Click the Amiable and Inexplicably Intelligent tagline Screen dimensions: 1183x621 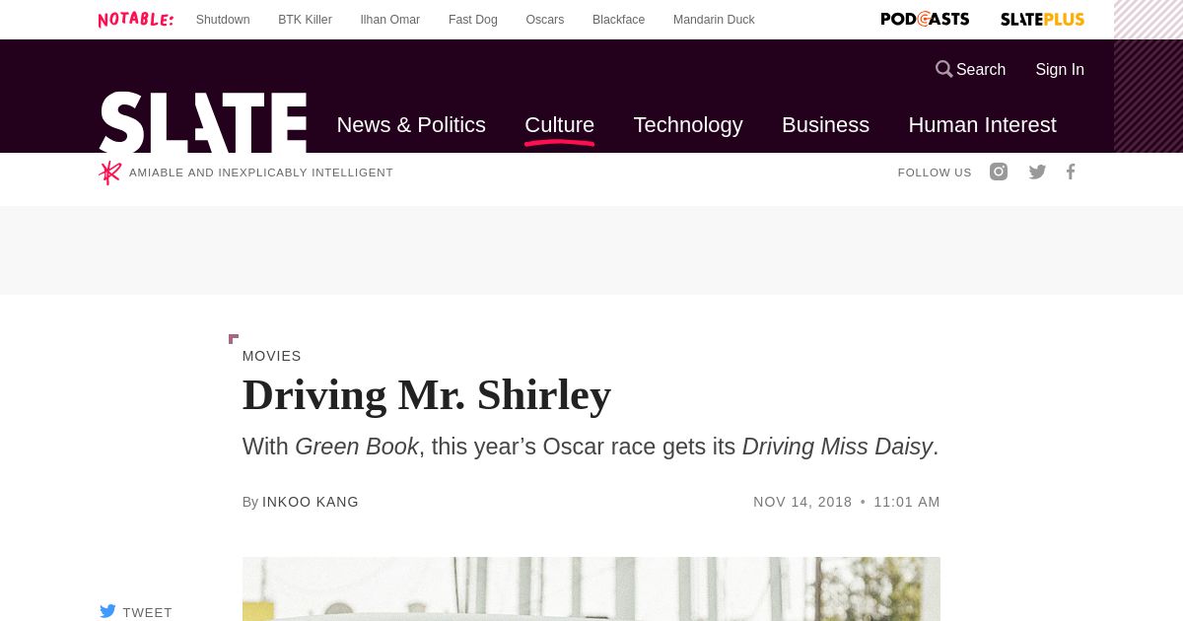click(x=261, y=172)
